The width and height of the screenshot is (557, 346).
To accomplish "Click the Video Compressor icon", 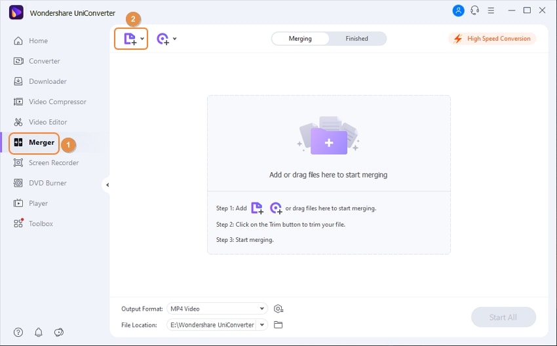I will click(18, 102).
